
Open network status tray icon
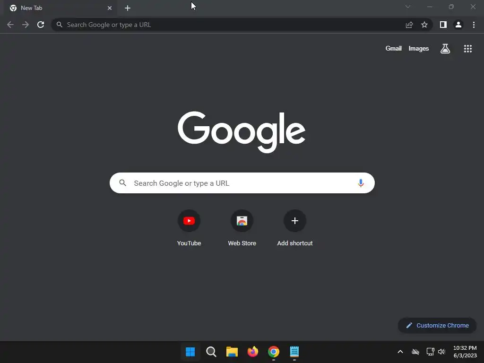(430, 352)
